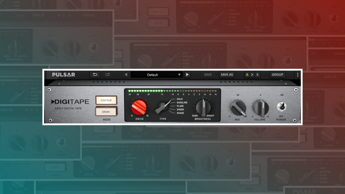Viewport: 345px width, 194px height.
Task: Click the resize handle at plugin corner
Action: tap(299, 122)
